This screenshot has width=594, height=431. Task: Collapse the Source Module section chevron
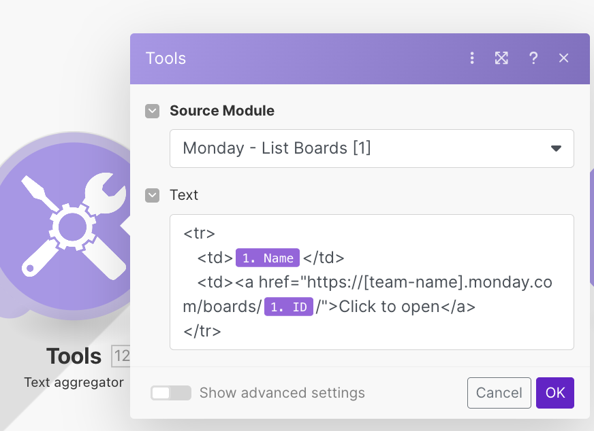coord(153,111)
